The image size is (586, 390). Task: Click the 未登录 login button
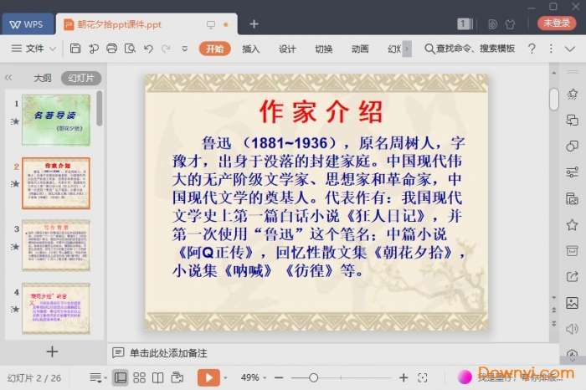click(x=557, y=23)
